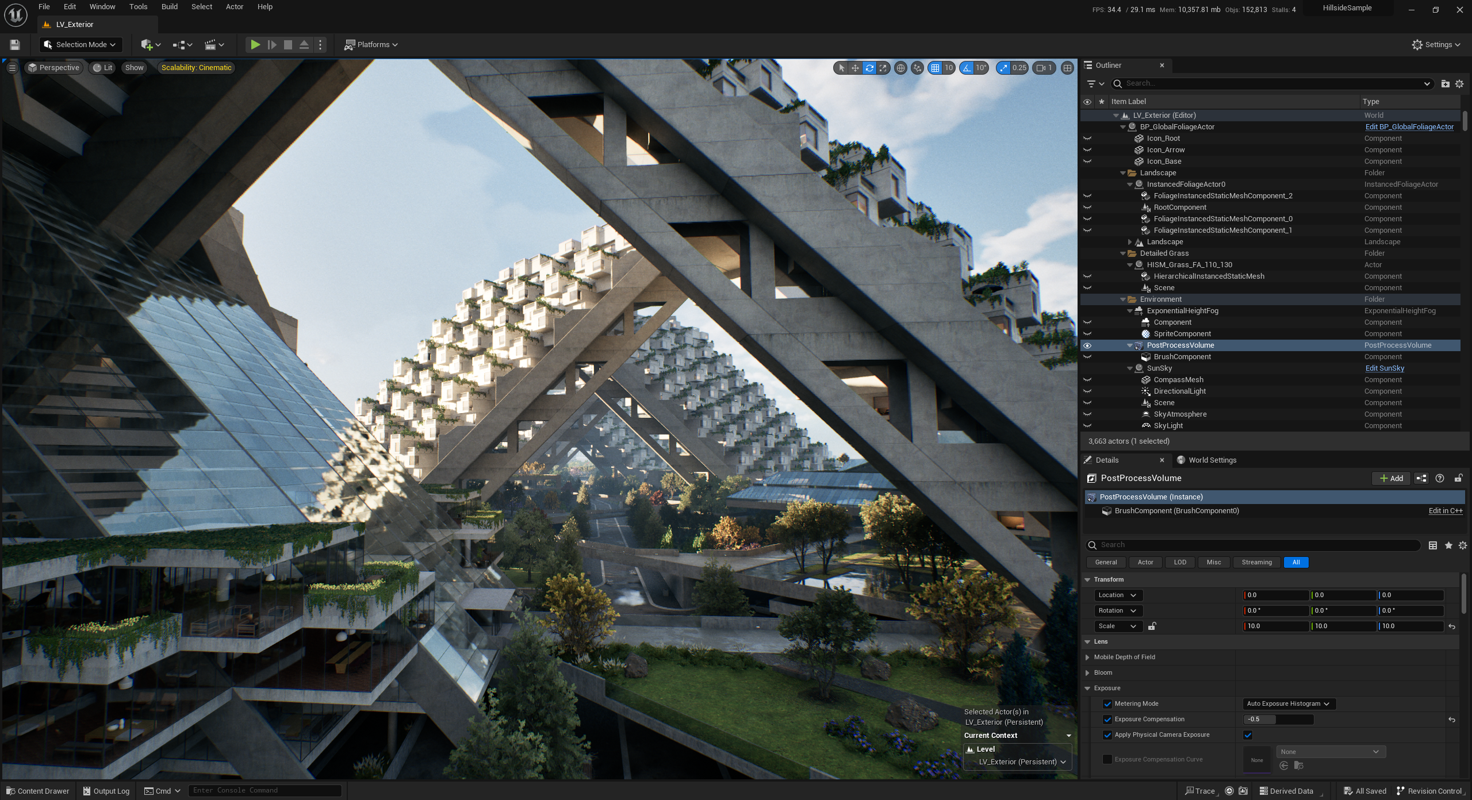
Task: Open the Content Drawer
Action: point(37,790)
